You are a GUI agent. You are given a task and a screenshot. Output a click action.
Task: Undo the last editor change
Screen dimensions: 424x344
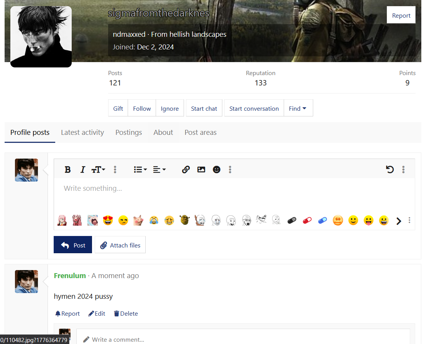pyautogui.click(x=390, y=169)
